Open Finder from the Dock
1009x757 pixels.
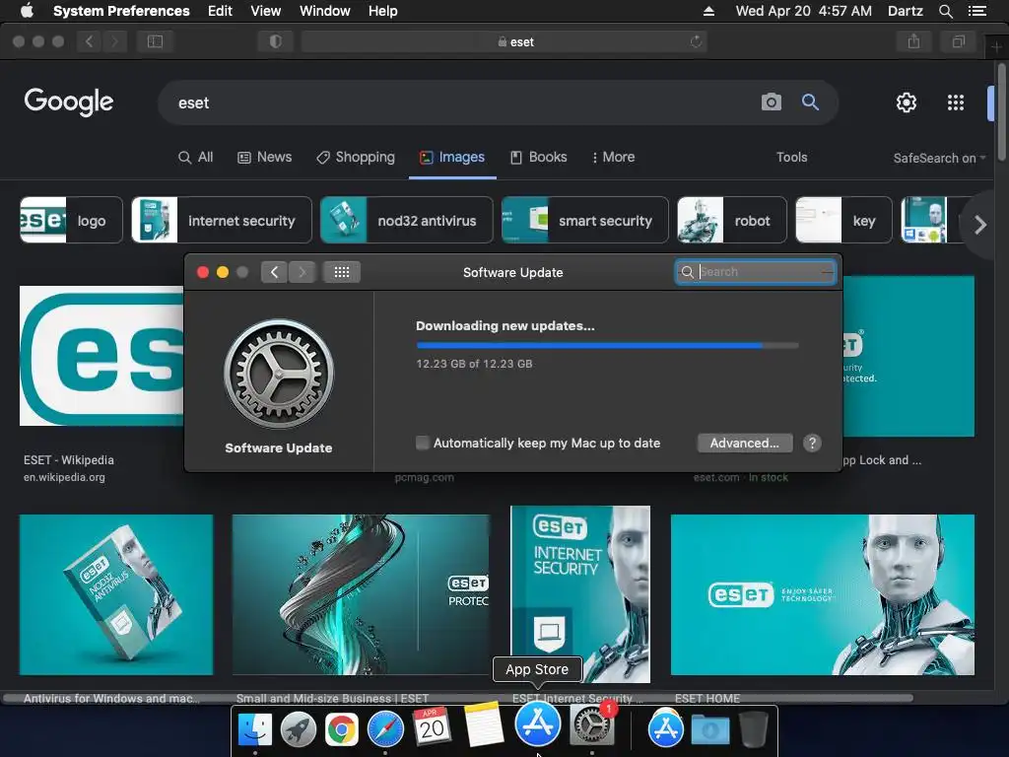click(255, 728)
